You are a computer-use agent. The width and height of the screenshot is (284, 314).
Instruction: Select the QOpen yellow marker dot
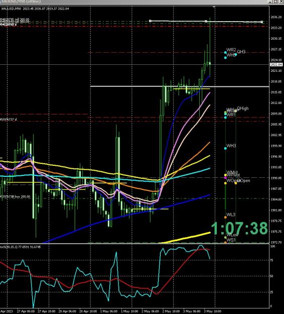236,183
